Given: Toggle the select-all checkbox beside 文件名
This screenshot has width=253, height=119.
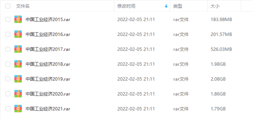Looking at the screenshot, I should [8, 6].
